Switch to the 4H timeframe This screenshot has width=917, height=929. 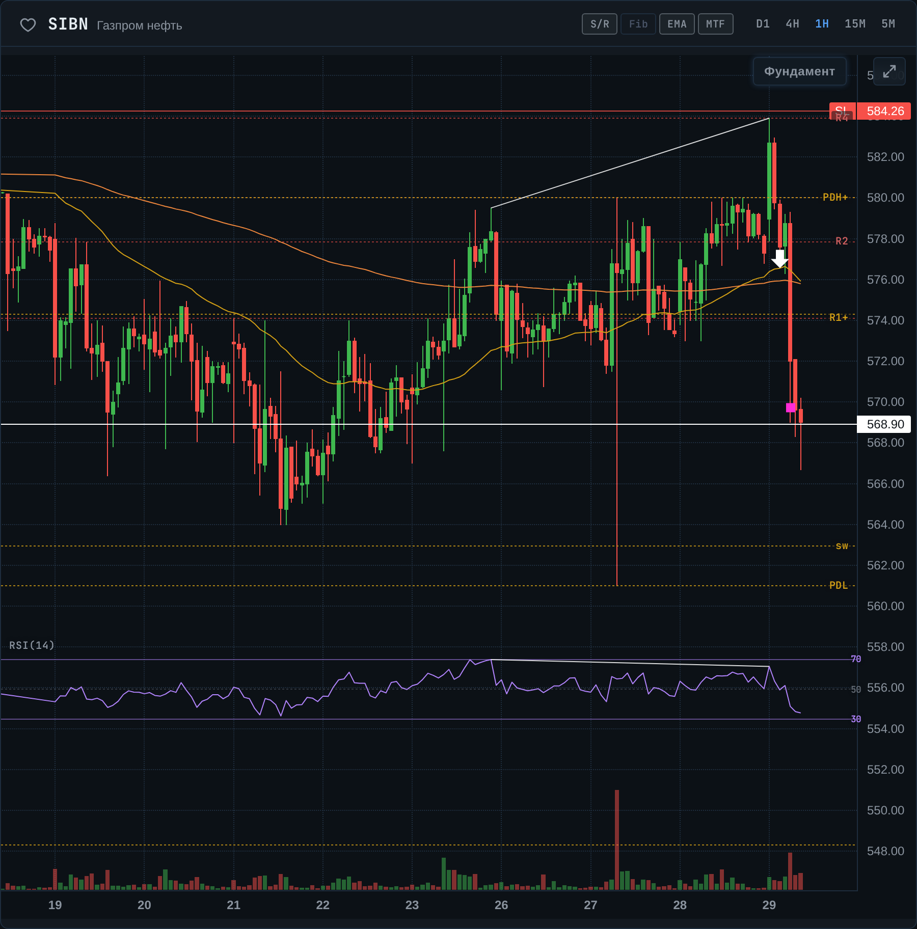click(792, 24)
